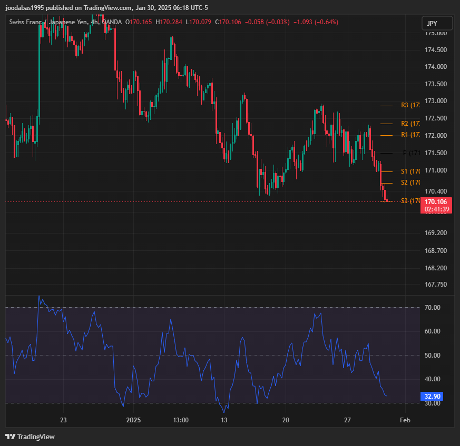Click the 174.000 price scale label
This screenshot has height=446, width=460.
pos(436,67)
